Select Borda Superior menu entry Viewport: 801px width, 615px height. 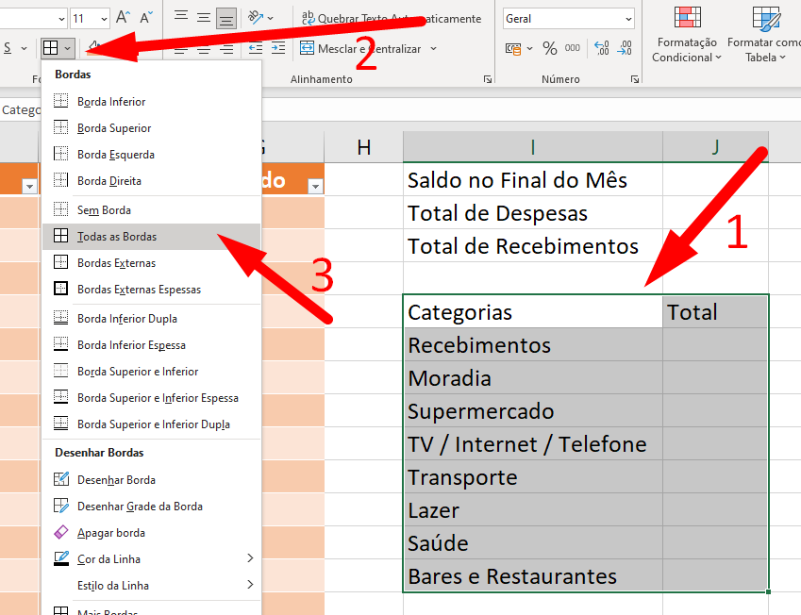(152, 127)
